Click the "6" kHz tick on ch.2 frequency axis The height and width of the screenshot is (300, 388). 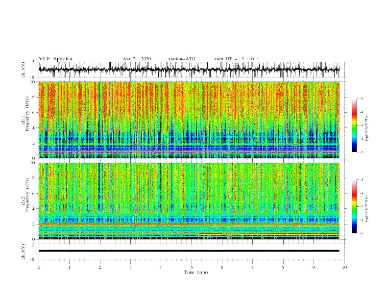pos(34,194)
